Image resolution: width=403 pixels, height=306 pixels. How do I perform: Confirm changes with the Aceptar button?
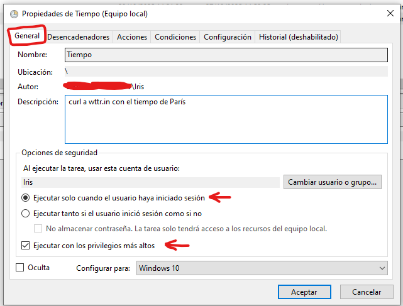304,292
